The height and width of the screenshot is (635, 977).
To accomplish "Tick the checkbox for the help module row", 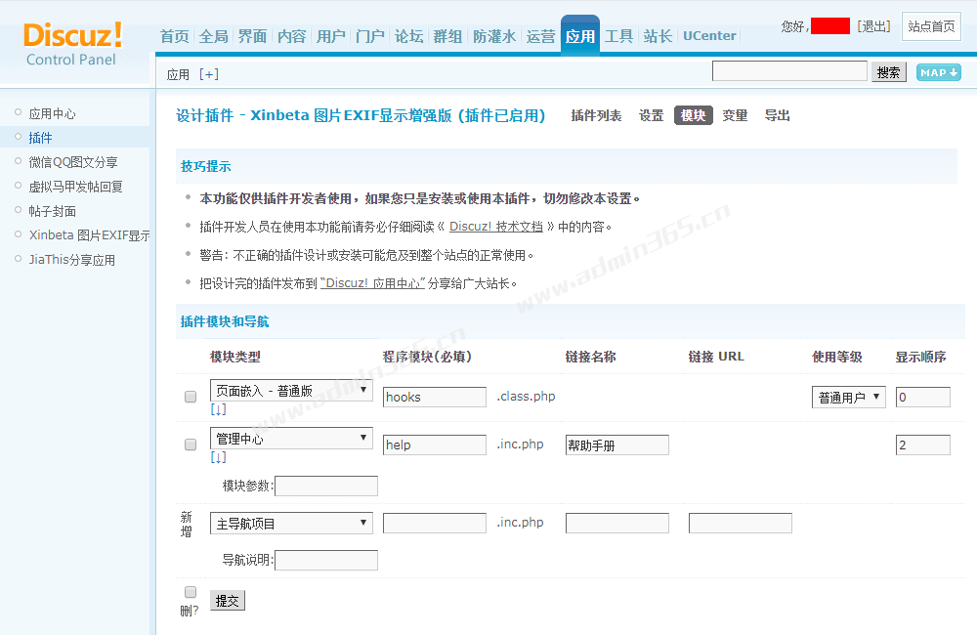I will pyautogui.click(x=191, y=444).
